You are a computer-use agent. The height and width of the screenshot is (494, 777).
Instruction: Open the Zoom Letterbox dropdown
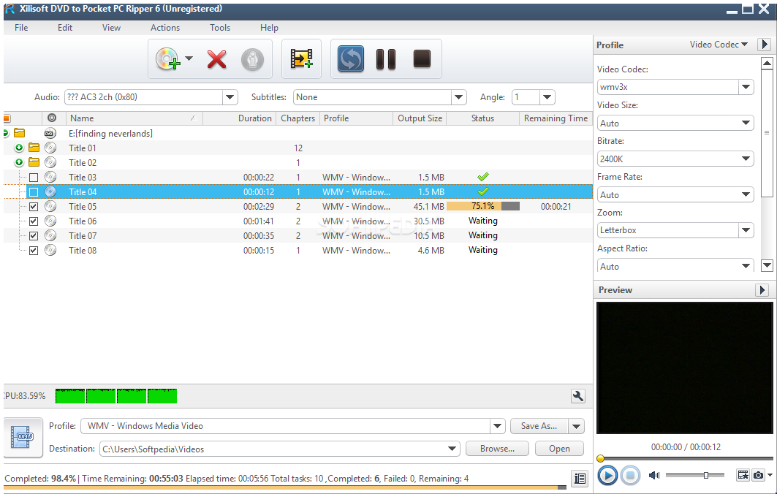(x=746, y=230)
